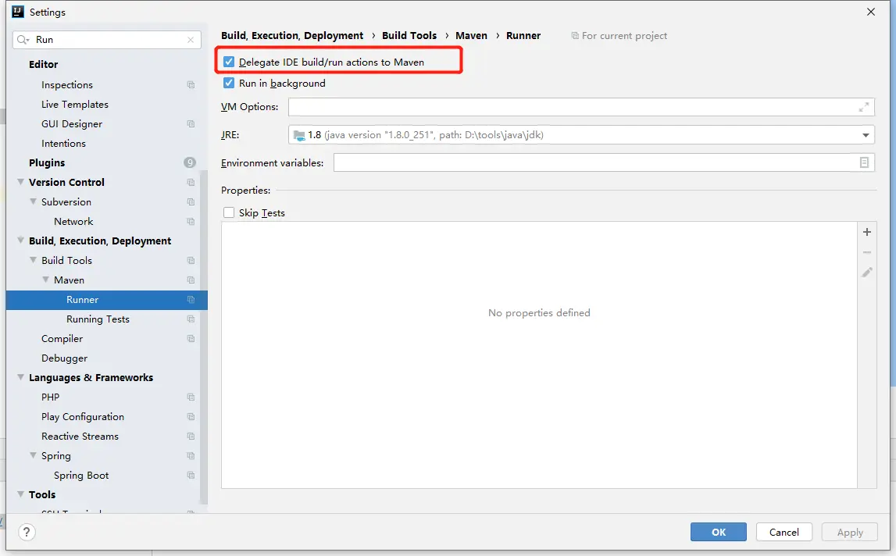Click project-level icon beside Inspections

[191, 85]
